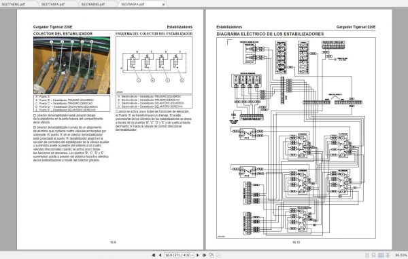
Task: Click the right page header Estabilizadores
Action: coord(229,26)
